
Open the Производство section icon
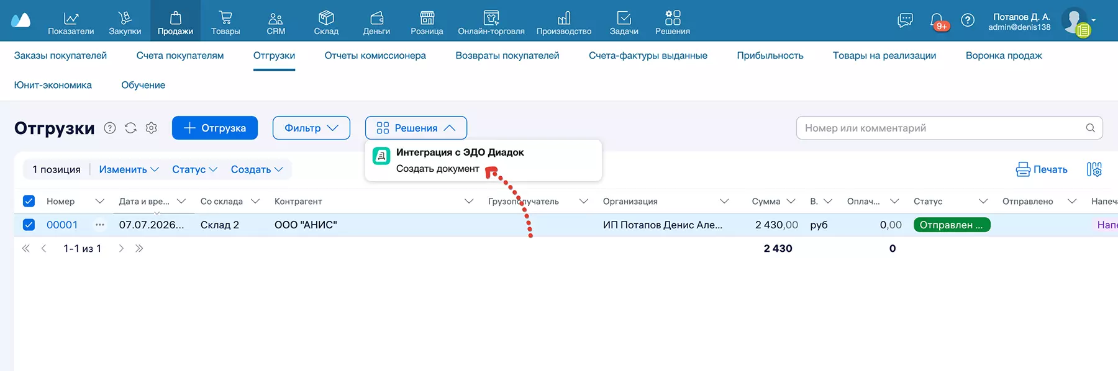point(564,18)
